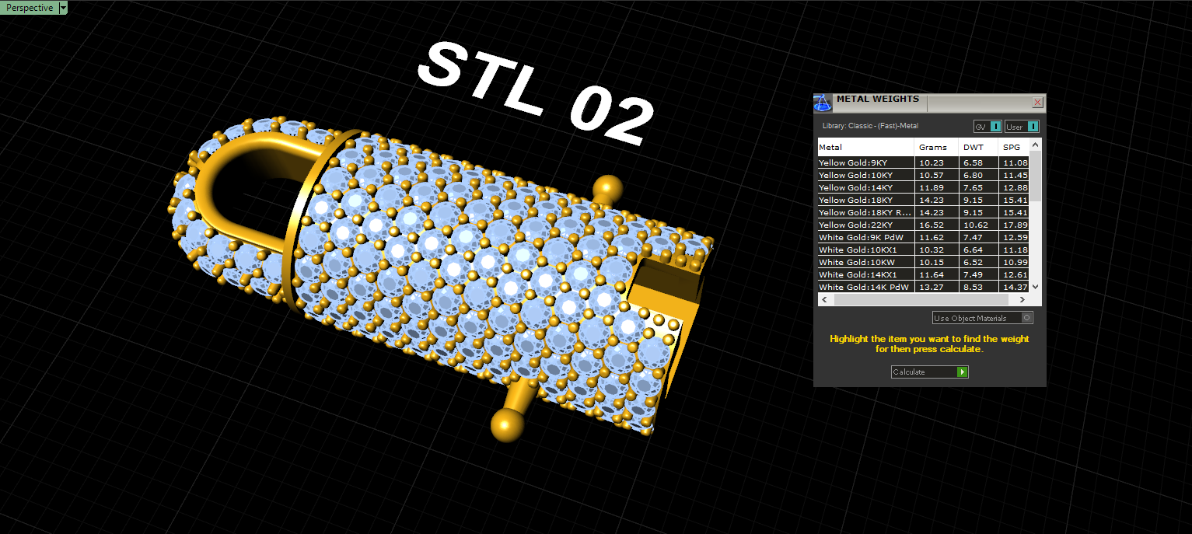Click the metal list scroll down arrow
Viewport: 1192px width, 534px height.
pyautogui.click(x=1035, y=287)
